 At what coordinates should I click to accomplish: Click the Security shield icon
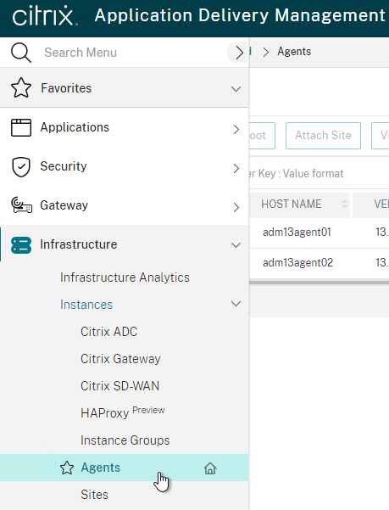(21, 167)
